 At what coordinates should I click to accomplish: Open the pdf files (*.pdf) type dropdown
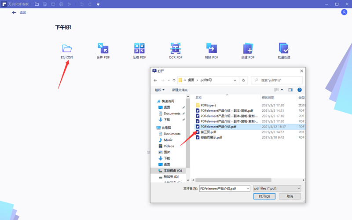[x=299, y=188]
